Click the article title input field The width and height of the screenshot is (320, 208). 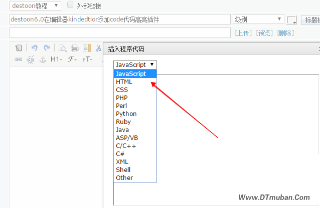[x=119, y=19]
